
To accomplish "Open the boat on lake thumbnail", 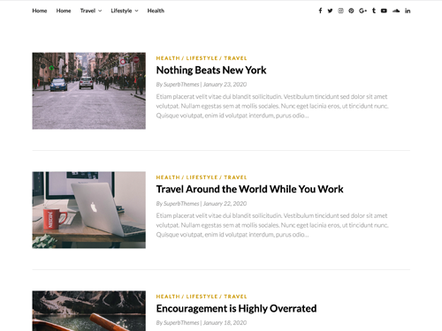I will point(89,311).
